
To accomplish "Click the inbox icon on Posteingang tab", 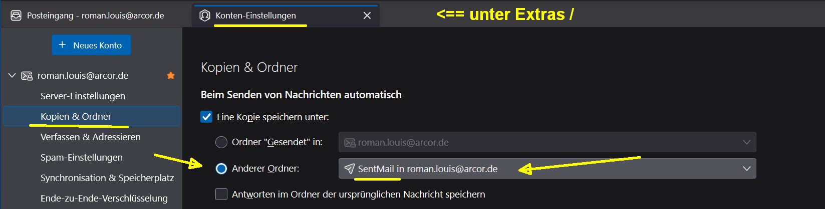I will coord(16,15).
